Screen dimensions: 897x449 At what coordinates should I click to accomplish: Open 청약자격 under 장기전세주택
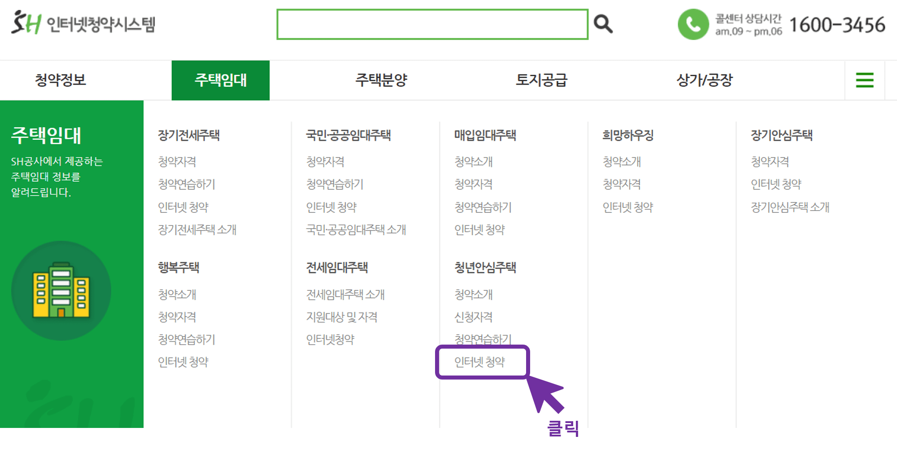[x=179, y=162]
